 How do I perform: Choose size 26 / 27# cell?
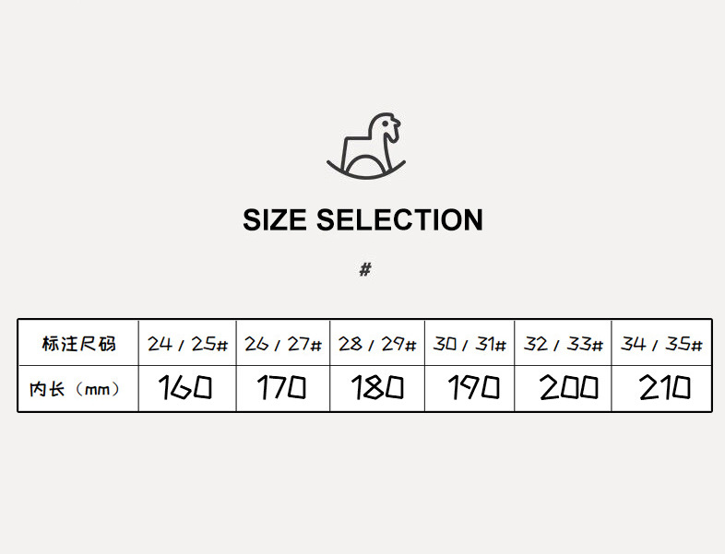point(283,345)
